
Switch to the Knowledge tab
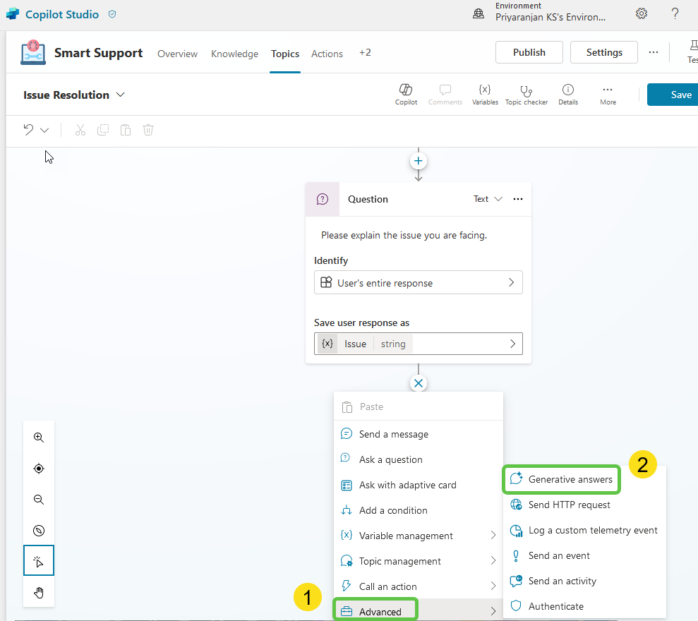[x=234, y=54]
